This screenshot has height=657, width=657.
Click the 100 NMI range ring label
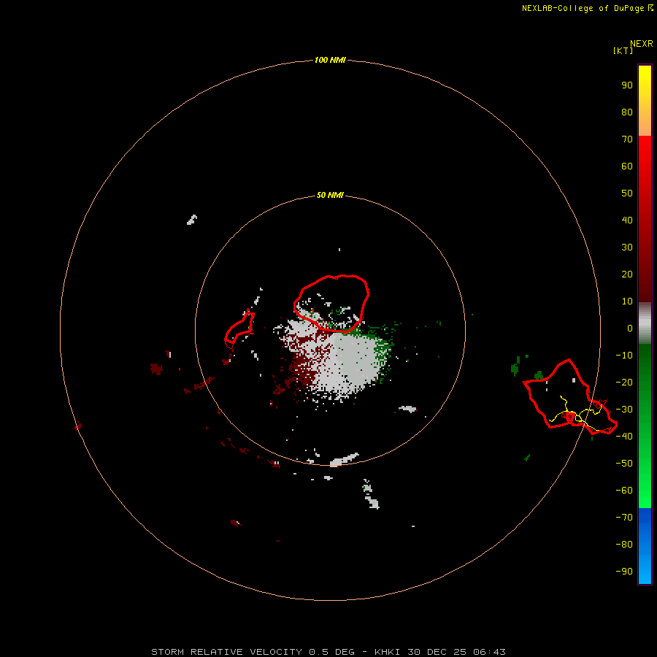click(x=330, y=60)
